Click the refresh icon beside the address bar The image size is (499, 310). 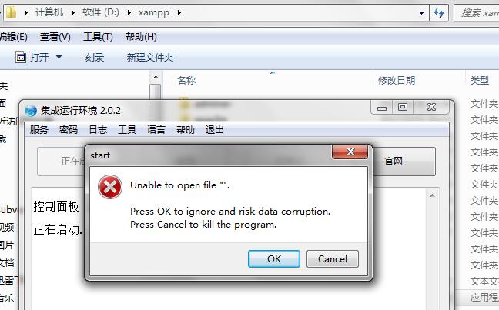click(439, 13)
